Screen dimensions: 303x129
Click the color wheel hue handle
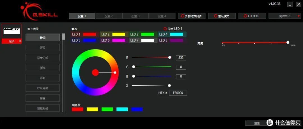point(115,72)
